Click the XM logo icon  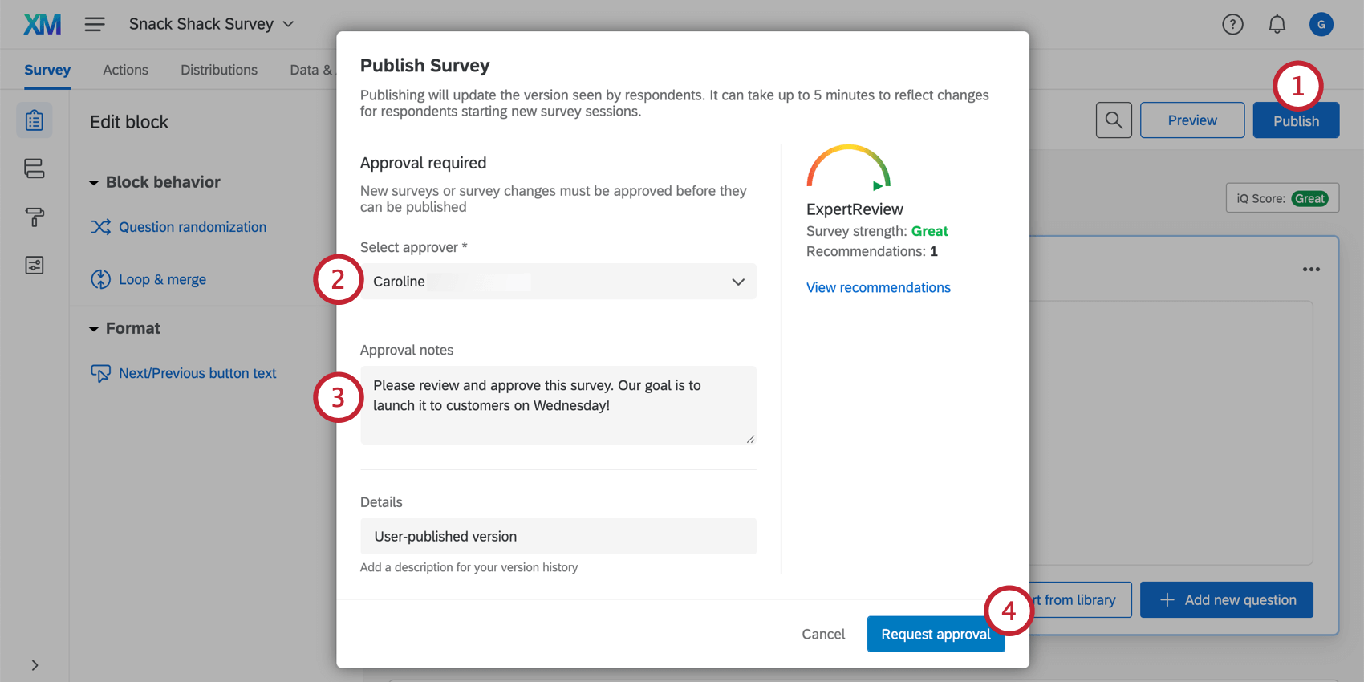(43, 24)
